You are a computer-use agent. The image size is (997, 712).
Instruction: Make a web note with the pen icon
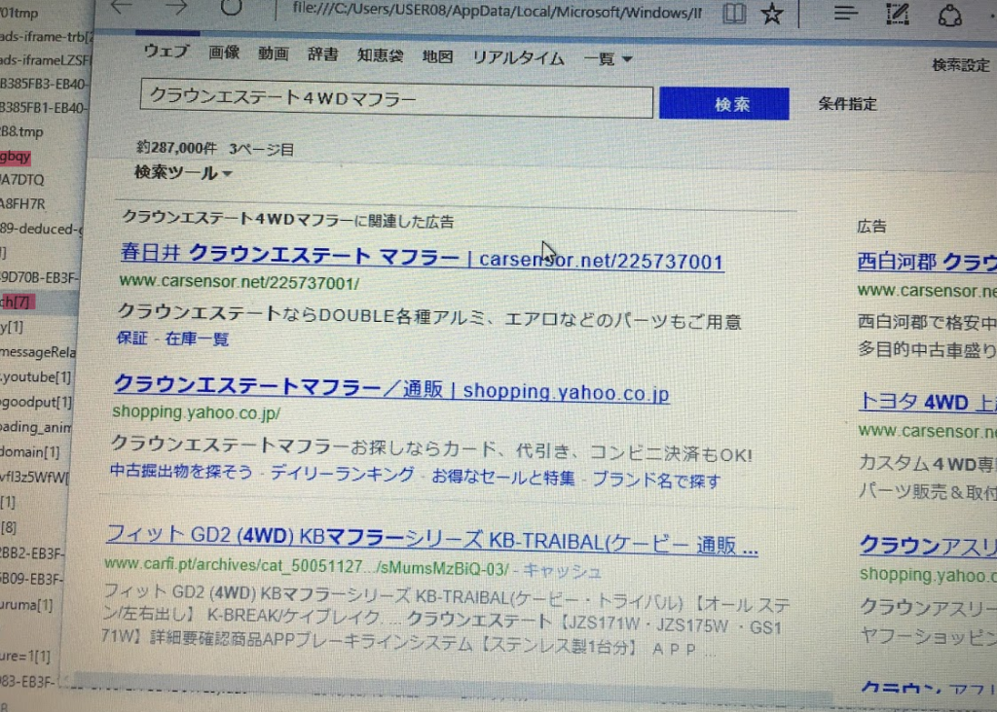point(898,13)
